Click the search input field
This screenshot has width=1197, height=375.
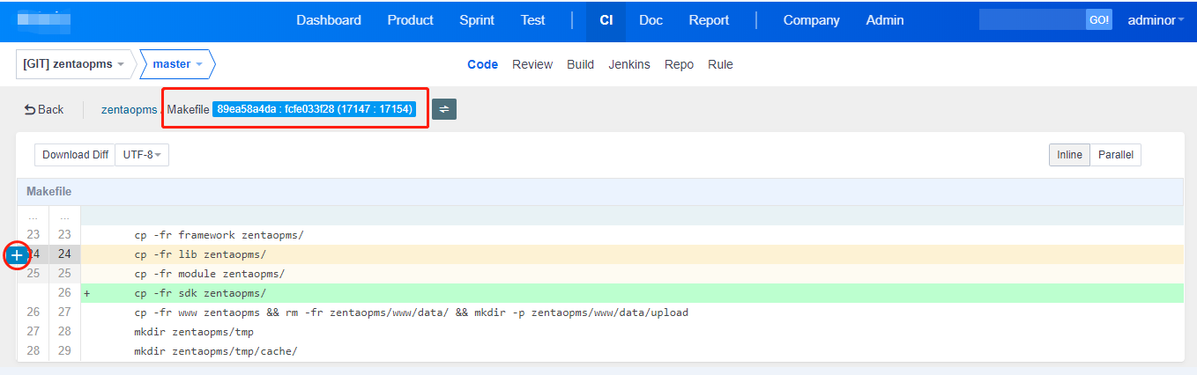[1031, 20]
